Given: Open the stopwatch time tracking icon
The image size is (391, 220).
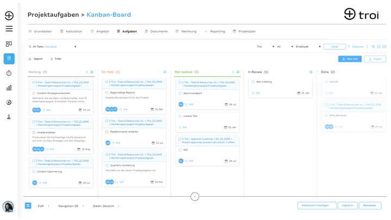Looking at the screenshot, I should pos(9,73).
